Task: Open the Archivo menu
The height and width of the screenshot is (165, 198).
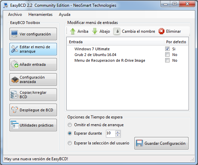Action: (15, 15)
